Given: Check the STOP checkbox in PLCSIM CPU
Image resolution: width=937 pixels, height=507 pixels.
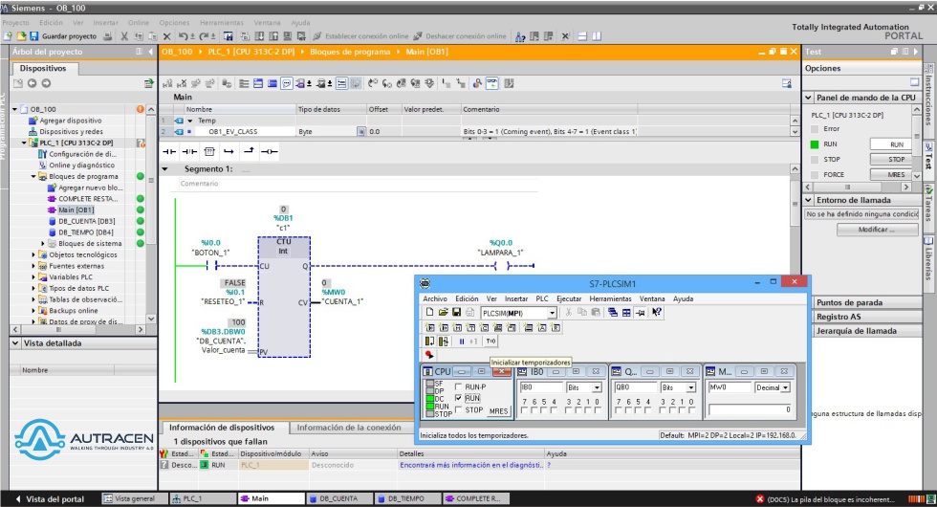Looking at the screenshot, I should tap(458, 409).
